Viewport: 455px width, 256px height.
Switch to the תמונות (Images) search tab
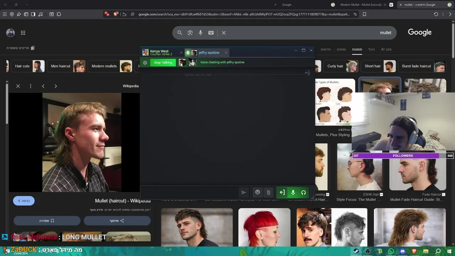click(x=357, y=49)
